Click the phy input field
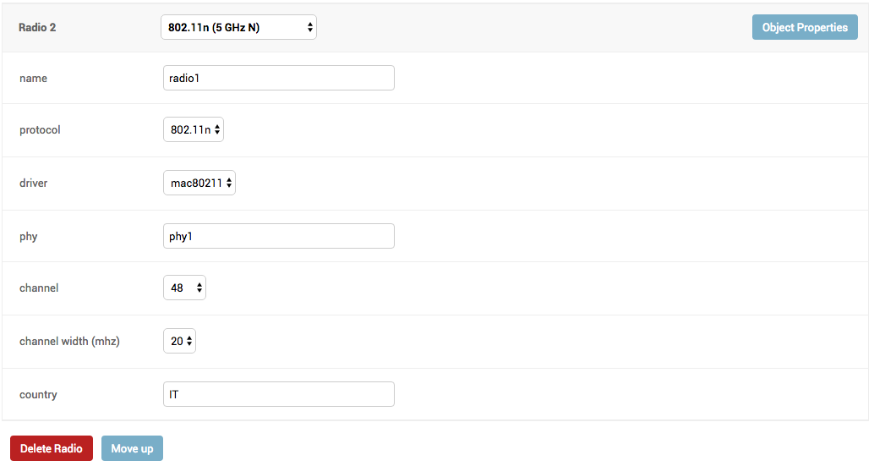874x466 pixels. pos(279,236)
